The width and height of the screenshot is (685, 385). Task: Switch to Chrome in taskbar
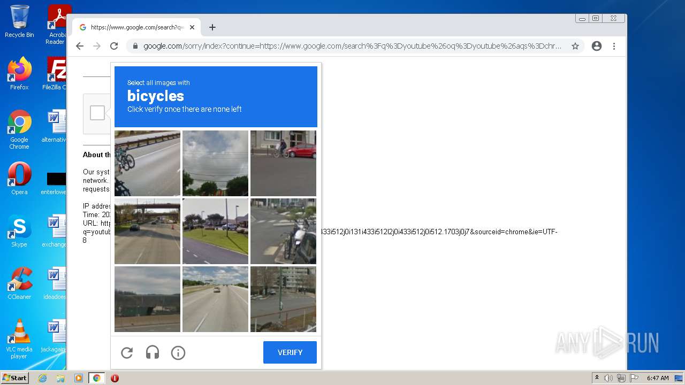coord(96,378)
